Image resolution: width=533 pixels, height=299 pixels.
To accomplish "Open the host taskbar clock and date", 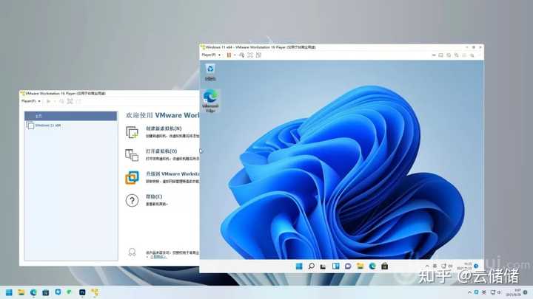I will click(514, 292).
